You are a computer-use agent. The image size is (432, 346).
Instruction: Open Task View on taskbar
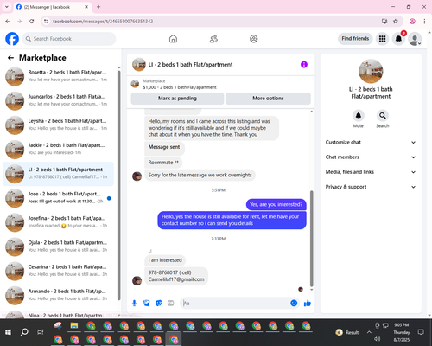click(41, 332)
